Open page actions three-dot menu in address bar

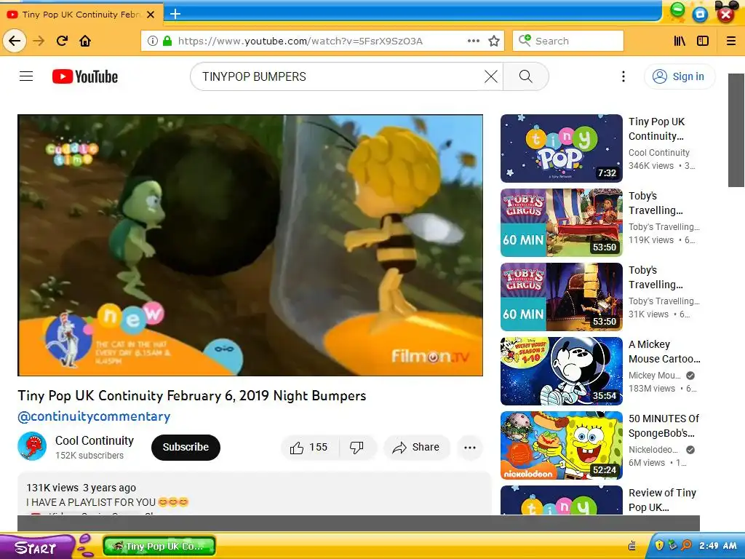coord(473,41)
